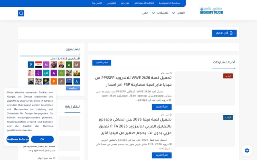Select the Iraq flag follower avatar

39,65
